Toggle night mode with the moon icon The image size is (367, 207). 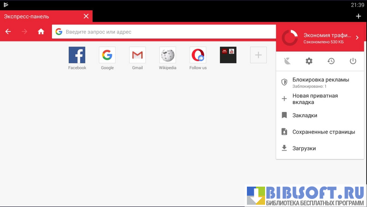[287, 61]
